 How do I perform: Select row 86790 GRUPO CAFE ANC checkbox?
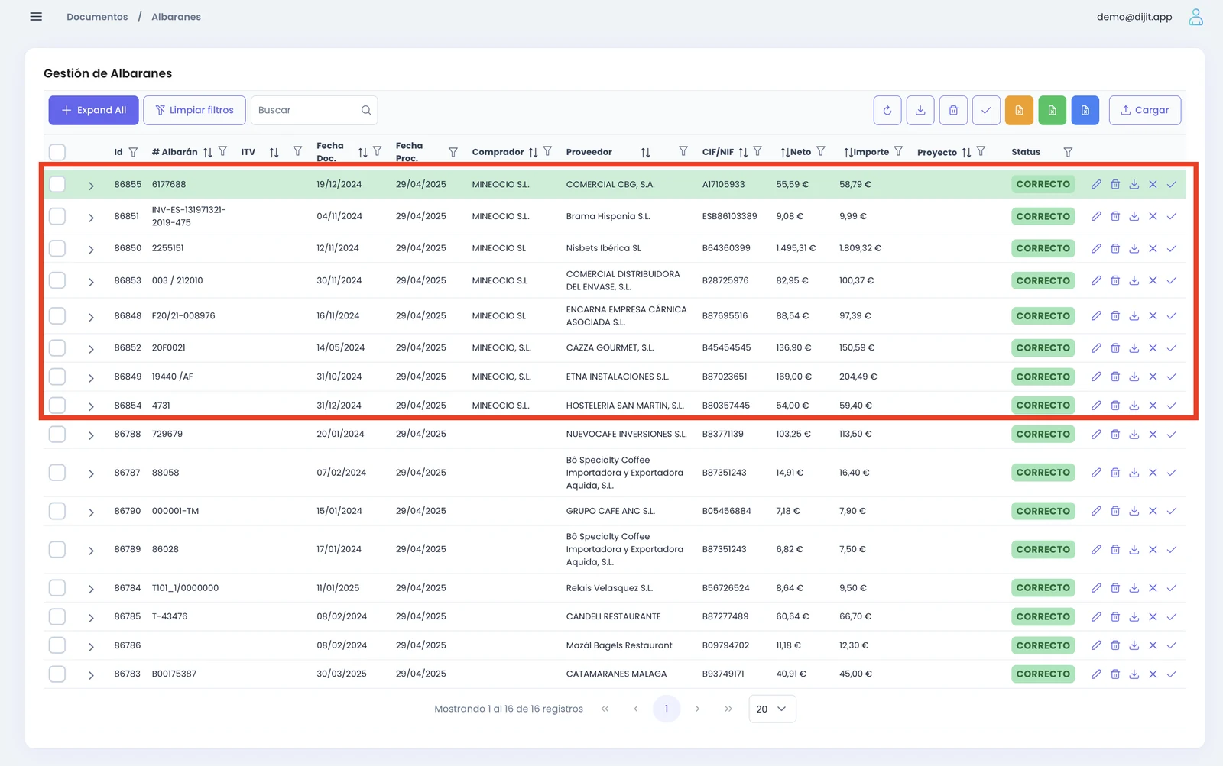pyautogui.click(x=57, y=511)
